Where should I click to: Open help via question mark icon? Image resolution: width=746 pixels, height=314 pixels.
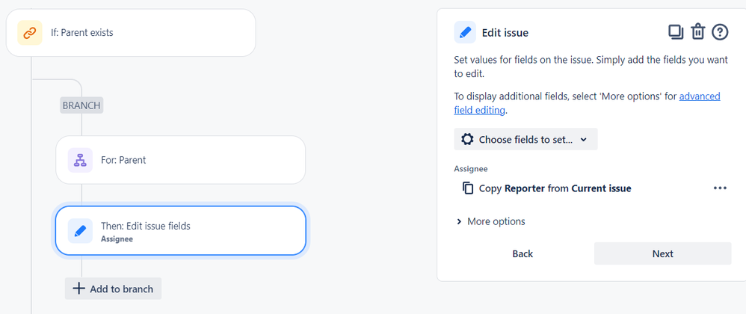click(720, 32)
